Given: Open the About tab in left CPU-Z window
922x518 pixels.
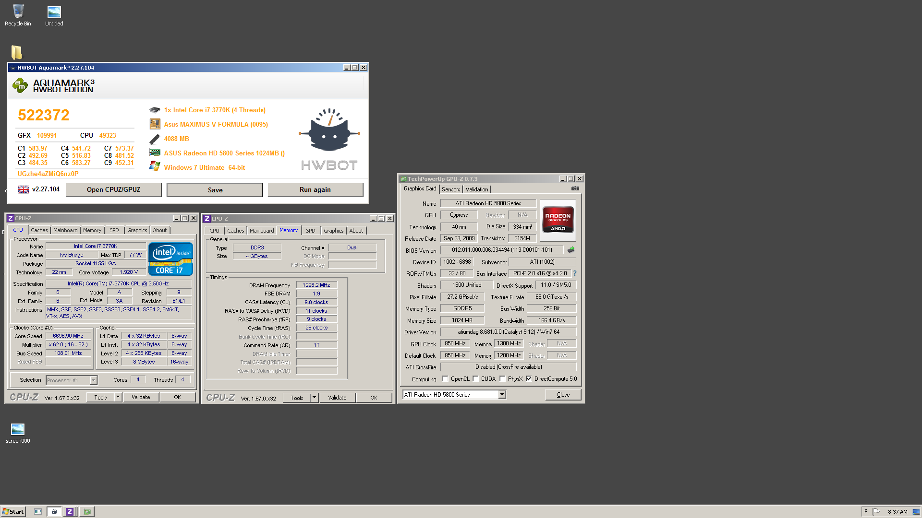Looking at the screenshot, I should (x=160, y=230).
